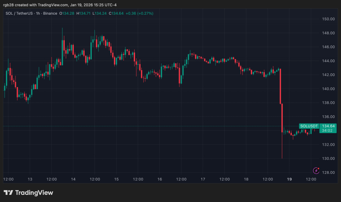Click the TradingView logo
The image size is (341, 202).
pos(28,192)
